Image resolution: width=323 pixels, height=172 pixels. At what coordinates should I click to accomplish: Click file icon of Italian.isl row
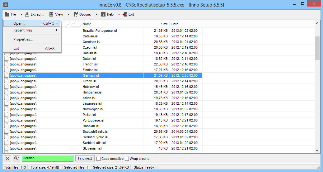click(x=7, y=98)
